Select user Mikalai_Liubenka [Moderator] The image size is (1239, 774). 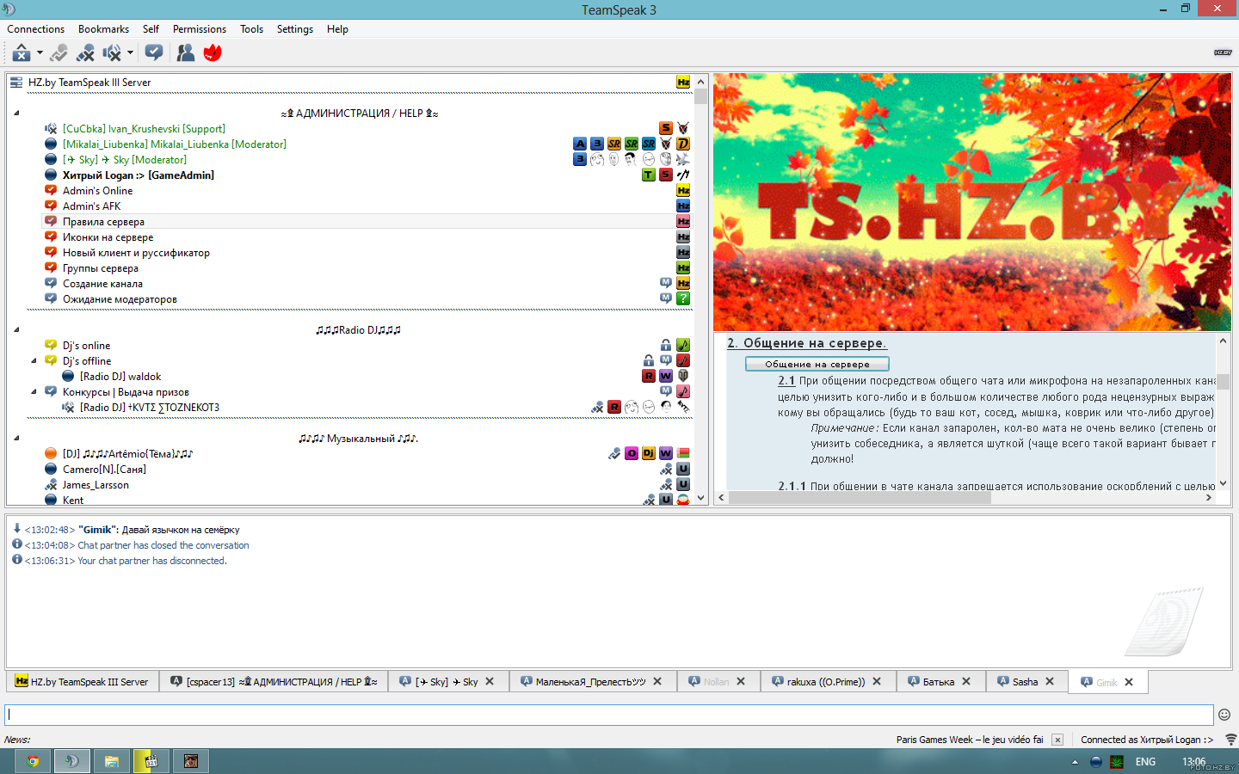click(175, 144)
